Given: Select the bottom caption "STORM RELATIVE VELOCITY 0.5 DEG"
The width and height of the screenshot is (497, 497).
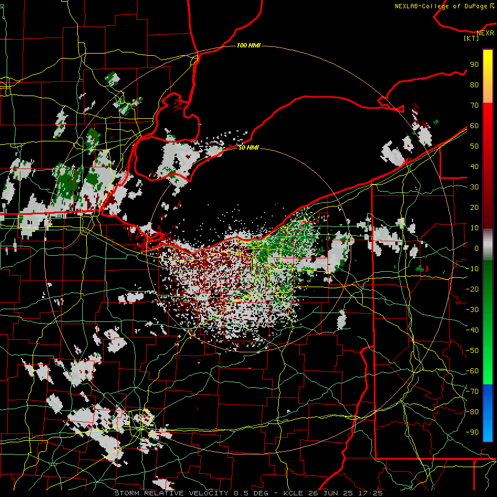Looking at the screenshot, I should tap(191, 493).
